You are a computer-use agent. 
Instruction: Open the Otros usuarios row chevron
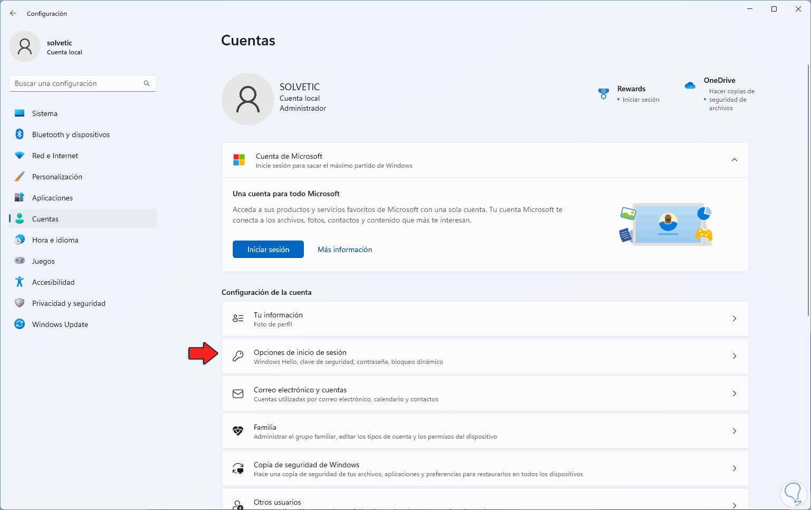point(734,505)
